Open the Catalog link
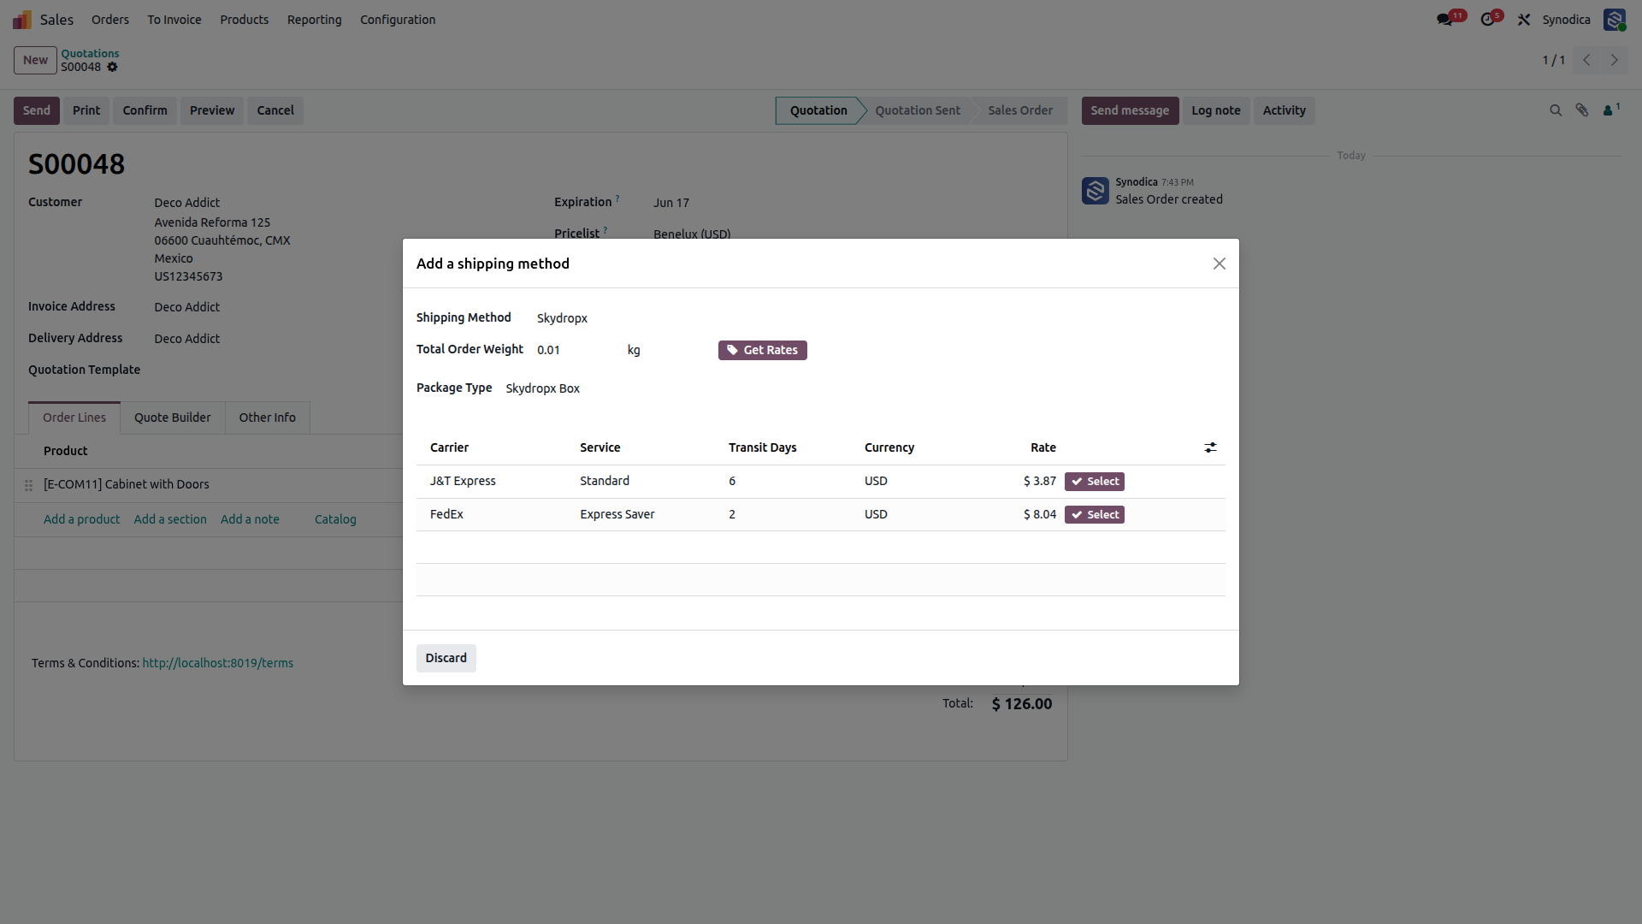1642x924 pixels. [335, 519]
